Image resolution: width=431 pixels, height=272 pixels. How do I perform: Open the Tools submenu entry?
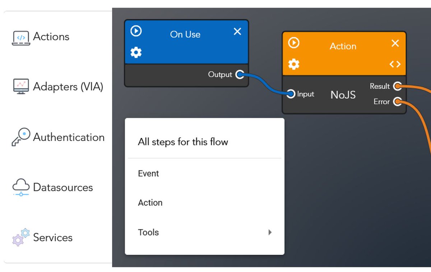204,232
